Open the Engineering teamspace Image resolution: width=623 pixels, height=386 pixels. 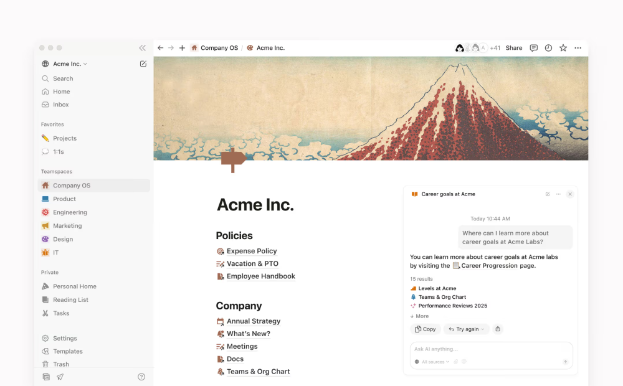click(x=70, y=212)
